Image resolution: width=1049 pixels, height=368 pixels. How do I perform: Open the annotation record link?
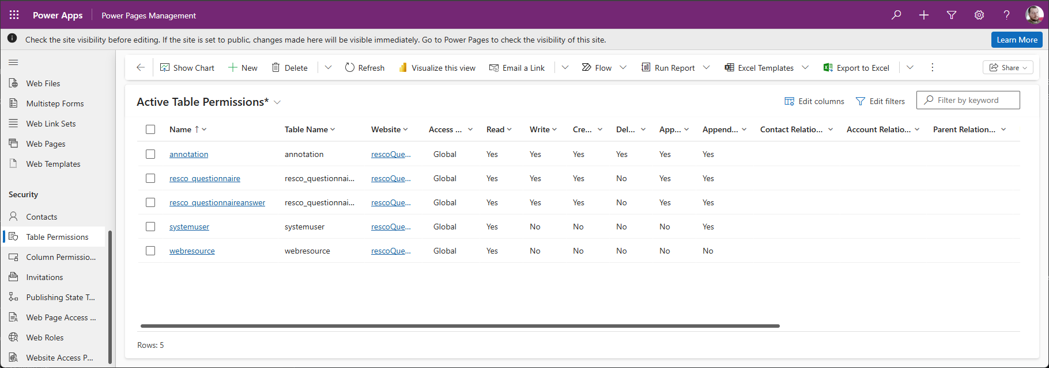[188, 154]
